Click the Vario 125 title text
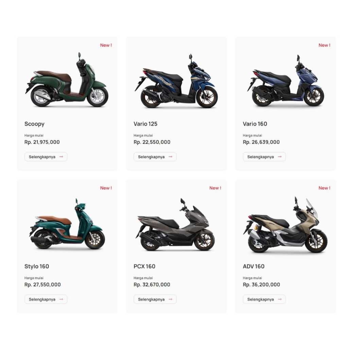 point(145,124)
